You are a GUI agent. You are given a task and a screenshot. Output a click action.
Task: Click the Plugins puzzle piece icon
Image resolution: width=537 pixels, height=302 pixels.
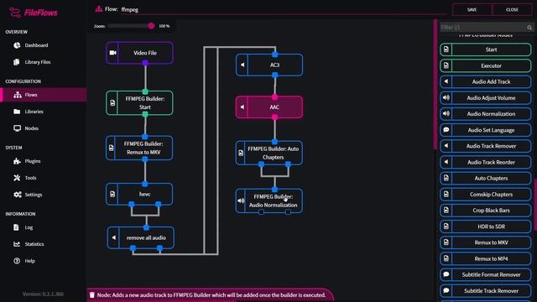17,161
